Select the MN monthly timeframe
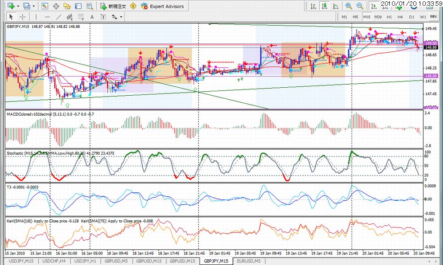443x265 pixels. click(433, 17)
